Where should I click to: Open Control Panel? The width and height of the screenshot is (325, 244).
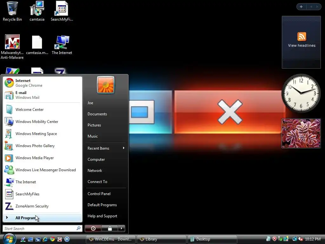point(106,194)
